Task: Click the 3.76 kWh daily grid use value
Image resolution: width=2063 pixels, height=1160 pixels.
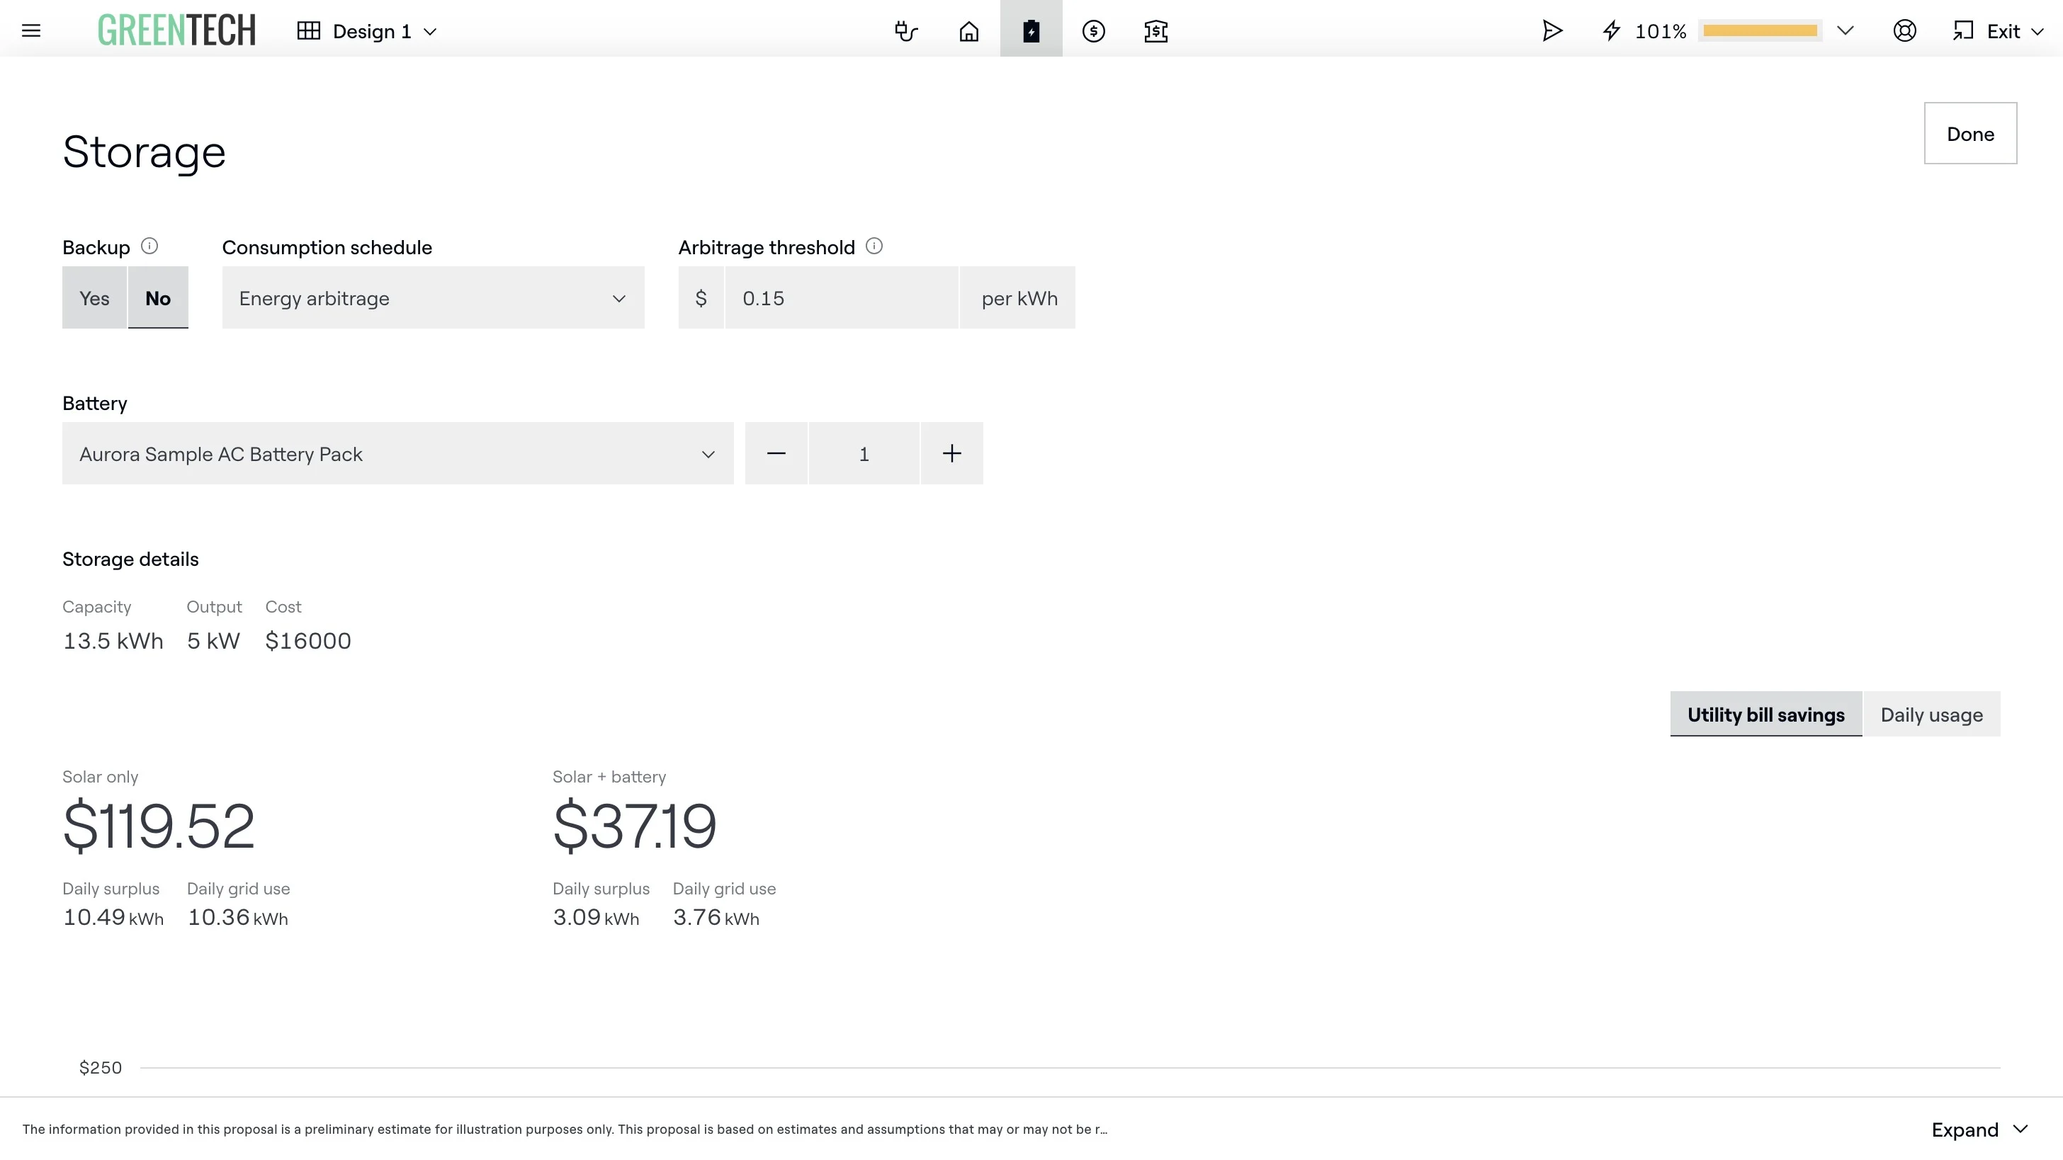Action: tap(716, 917)
